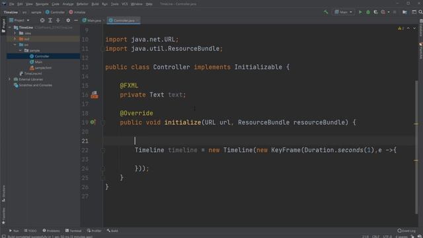This screenshot has width=423, height=238.
Task: Open Project Structure from the top toolbar
Action: point(404,12)
